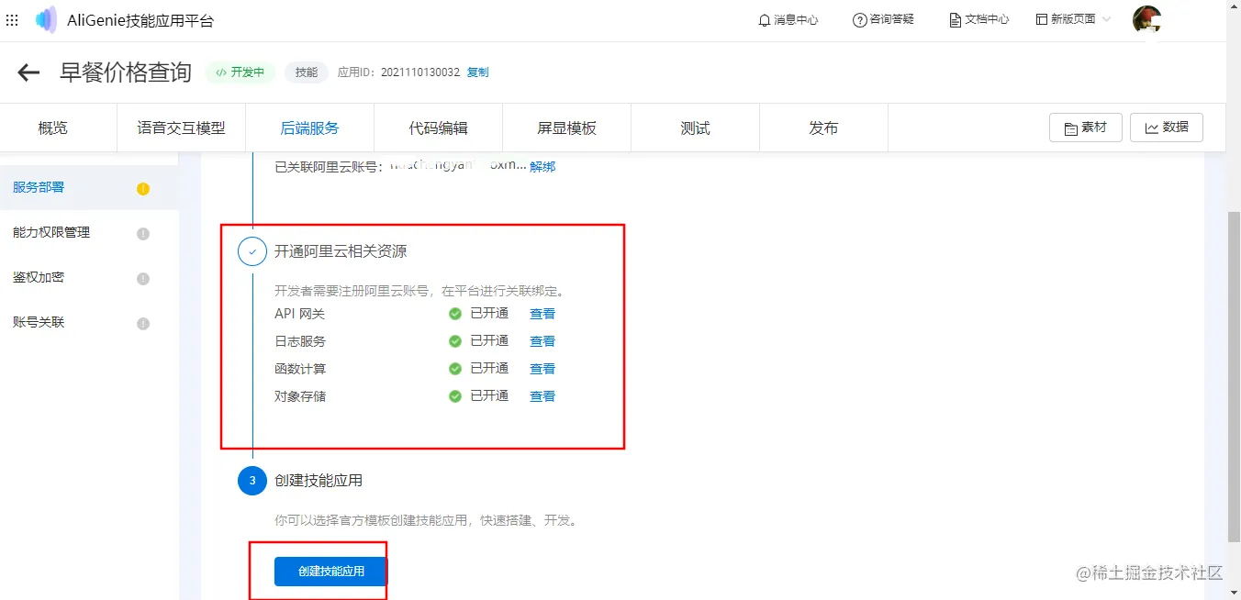Click the 早餐价格查询 title

126,72
